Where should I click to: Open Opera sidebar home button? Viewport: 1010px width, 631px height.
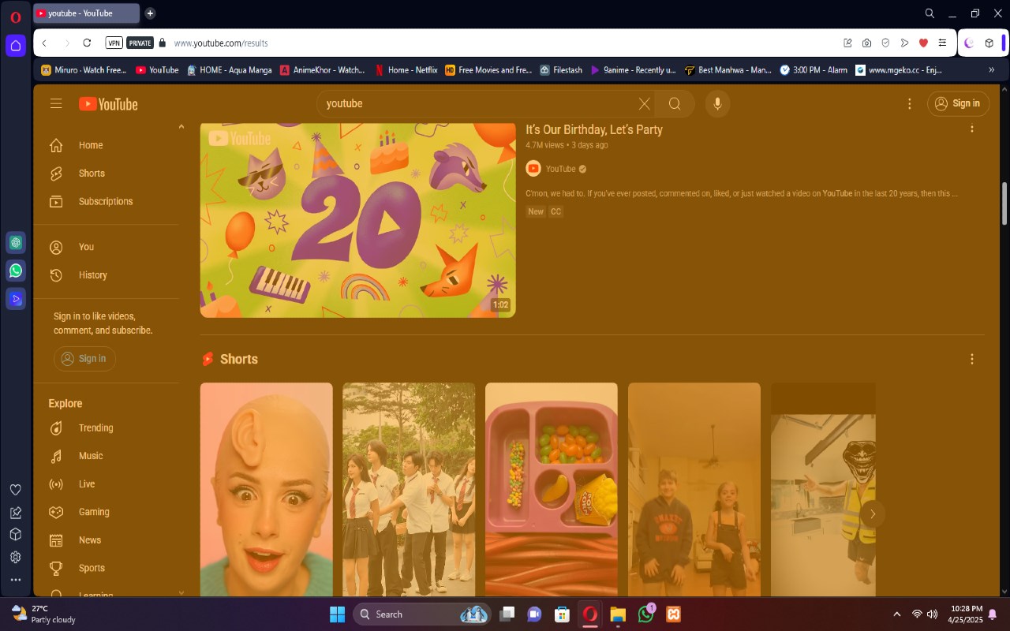coord(16,45)
